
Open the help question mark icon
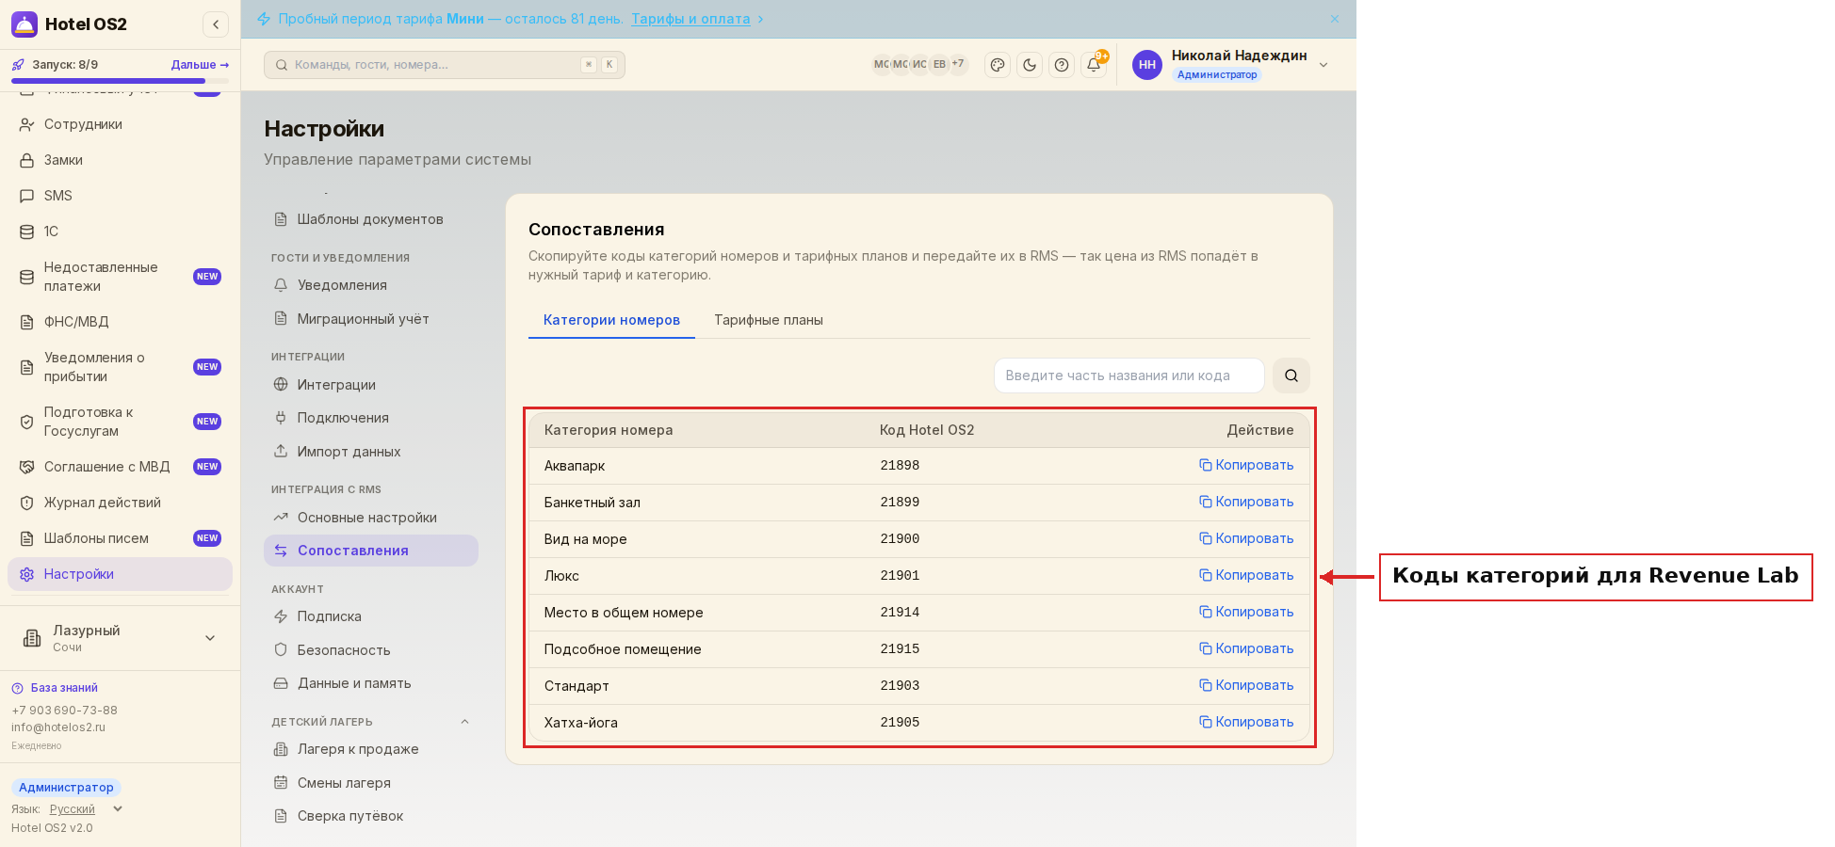[x=1062, y=65]
